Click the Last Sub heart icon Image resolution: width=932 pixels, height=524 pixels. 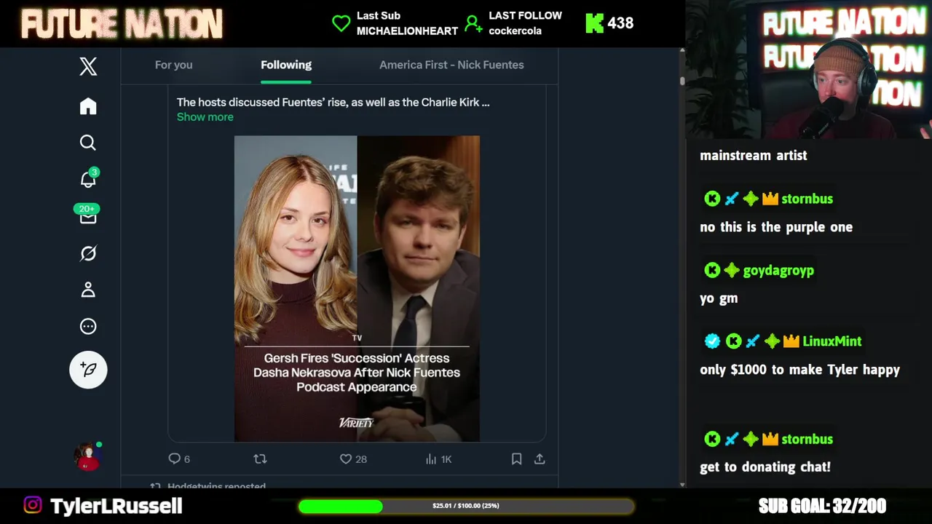[x=341, y=23]
